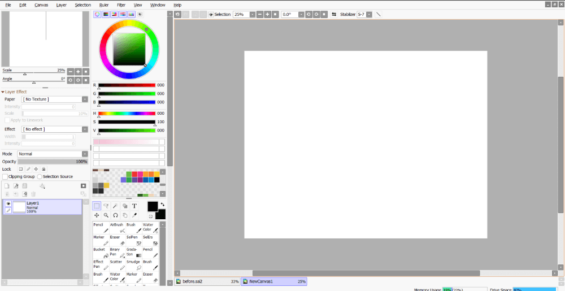Open the blending Mode dropdown

click(x=53, y=154)
